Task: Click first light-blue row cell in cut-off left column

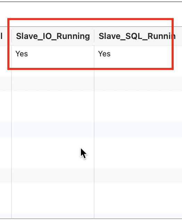Action: coord(6,130)
